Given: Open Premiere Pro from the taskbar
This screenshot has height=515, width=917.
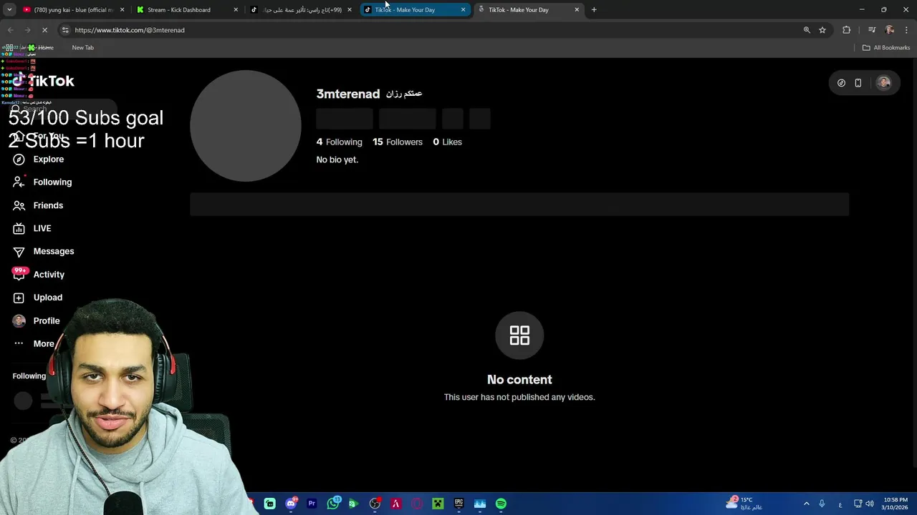Looking at the screenshot, I should [312, 504].
